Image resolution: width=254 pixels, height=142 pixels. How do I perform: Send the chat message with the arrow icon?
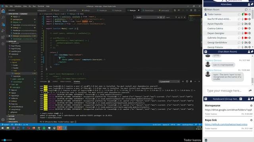pyautogui.click(x=250, y=91)
